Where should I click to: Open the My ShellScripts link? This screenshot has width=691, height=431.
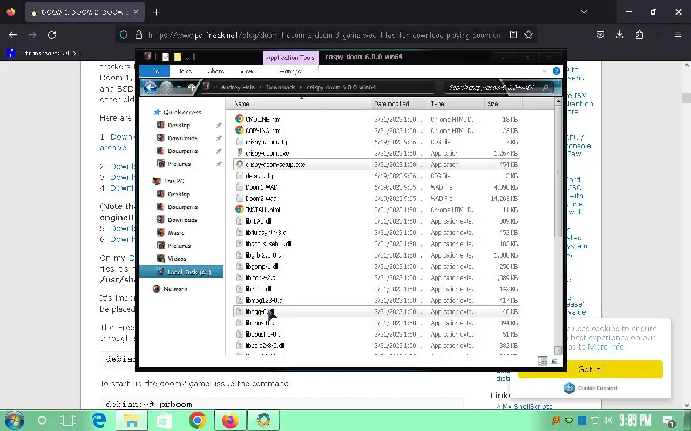pos(527,407)
